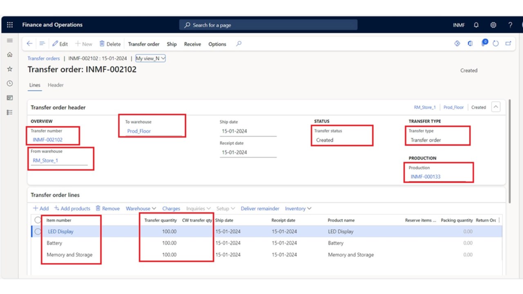Collapse the Transfer order header section

pyautogui.click(x=496, y=107)
